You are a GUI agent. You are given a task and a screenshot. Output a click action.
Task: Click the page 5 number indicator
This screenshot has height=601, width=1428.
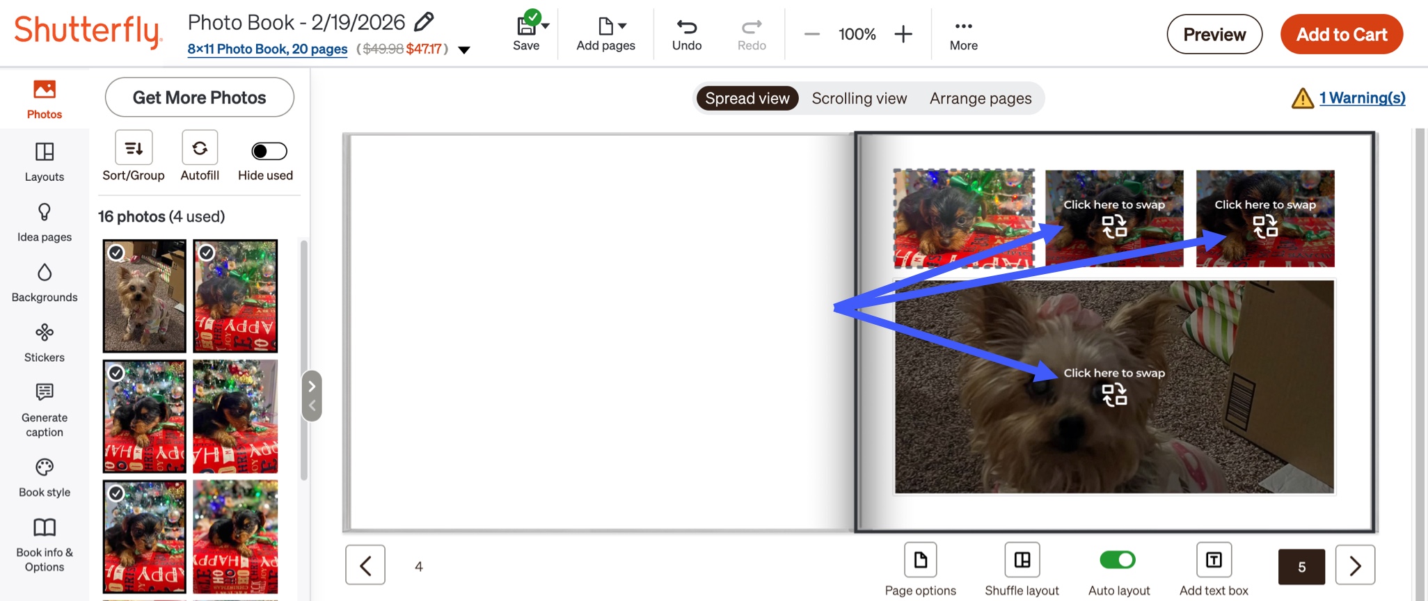(1301, 567)
